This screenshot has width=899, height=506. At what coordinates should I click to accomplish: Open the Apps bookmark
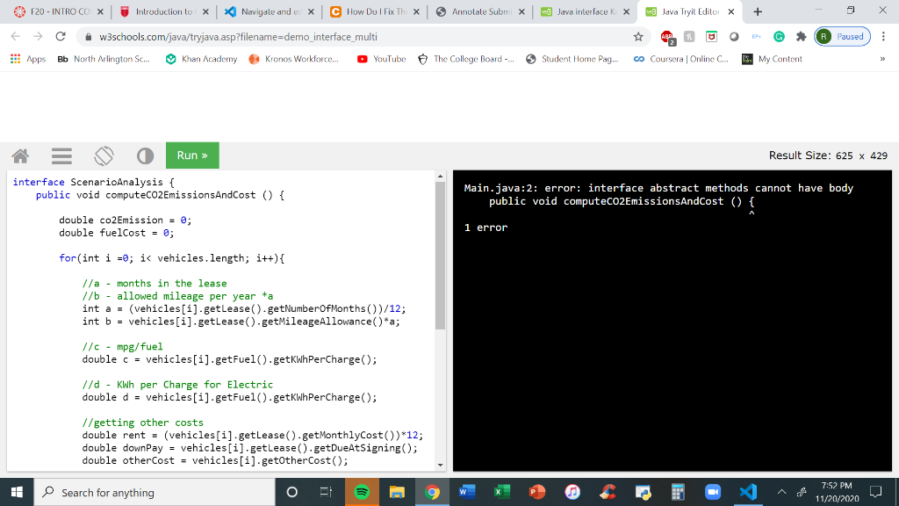pyautogui.click(x=28, y=59)
